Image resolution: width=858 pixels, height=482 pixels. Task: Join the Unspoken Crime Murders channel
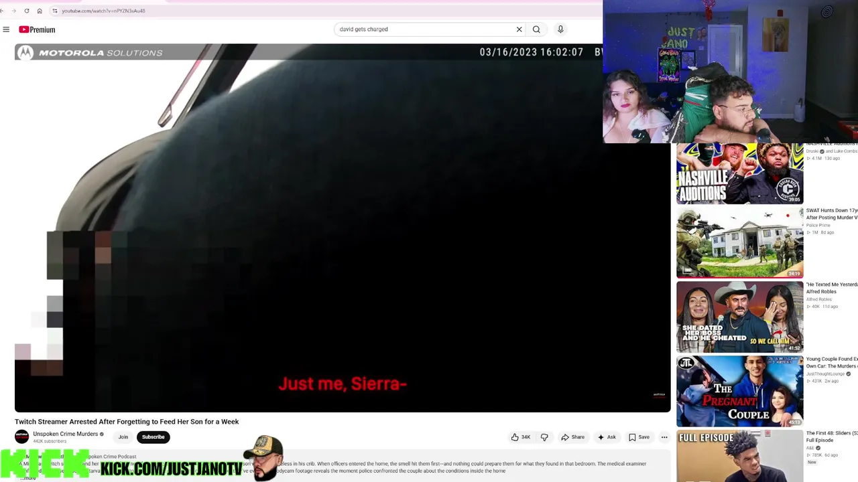pyautogui.click(x=123, y=437)
